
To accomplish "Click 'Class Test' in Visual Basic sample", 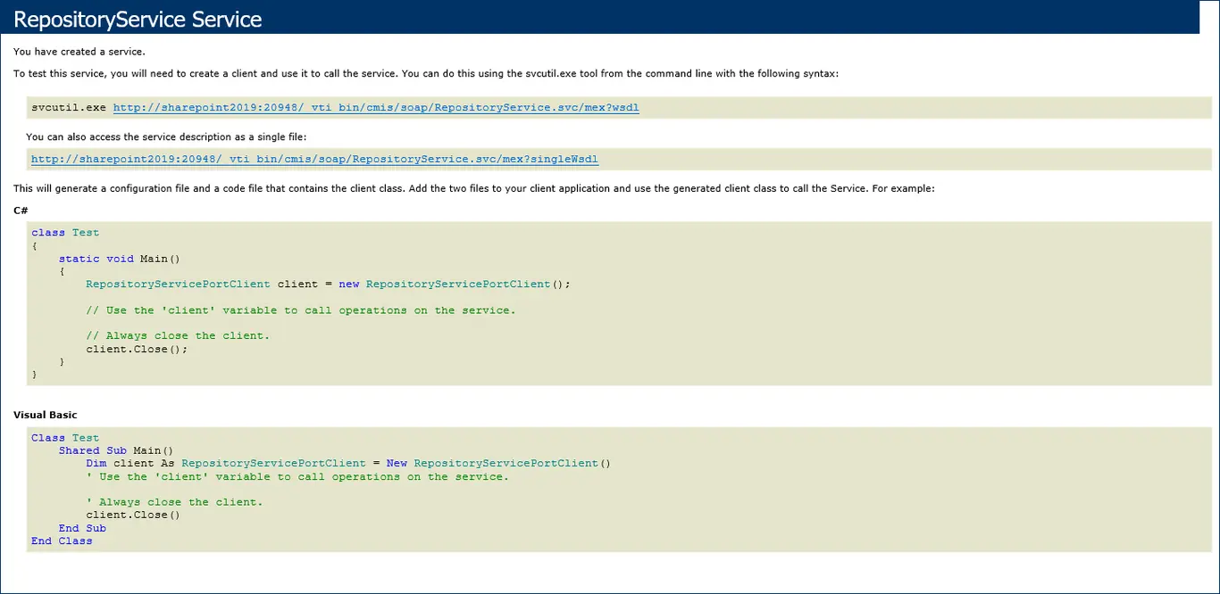I will 65,438.
